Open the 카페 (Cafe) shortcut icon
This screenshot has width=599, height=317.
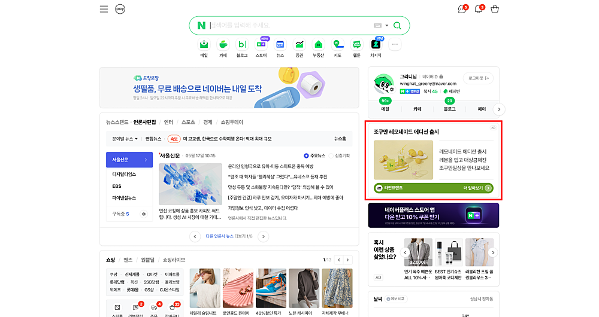[223, 44]
